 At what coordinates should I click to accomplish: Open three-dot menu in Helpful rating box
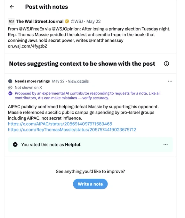pyautogui.click(x=165, y=145)
